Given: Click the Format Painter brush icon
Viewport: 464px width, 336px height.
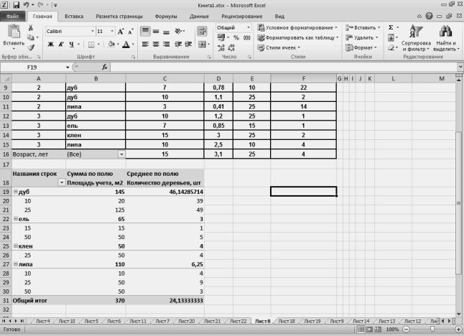Looking at the screenshot, I should [x=31, y=47].
